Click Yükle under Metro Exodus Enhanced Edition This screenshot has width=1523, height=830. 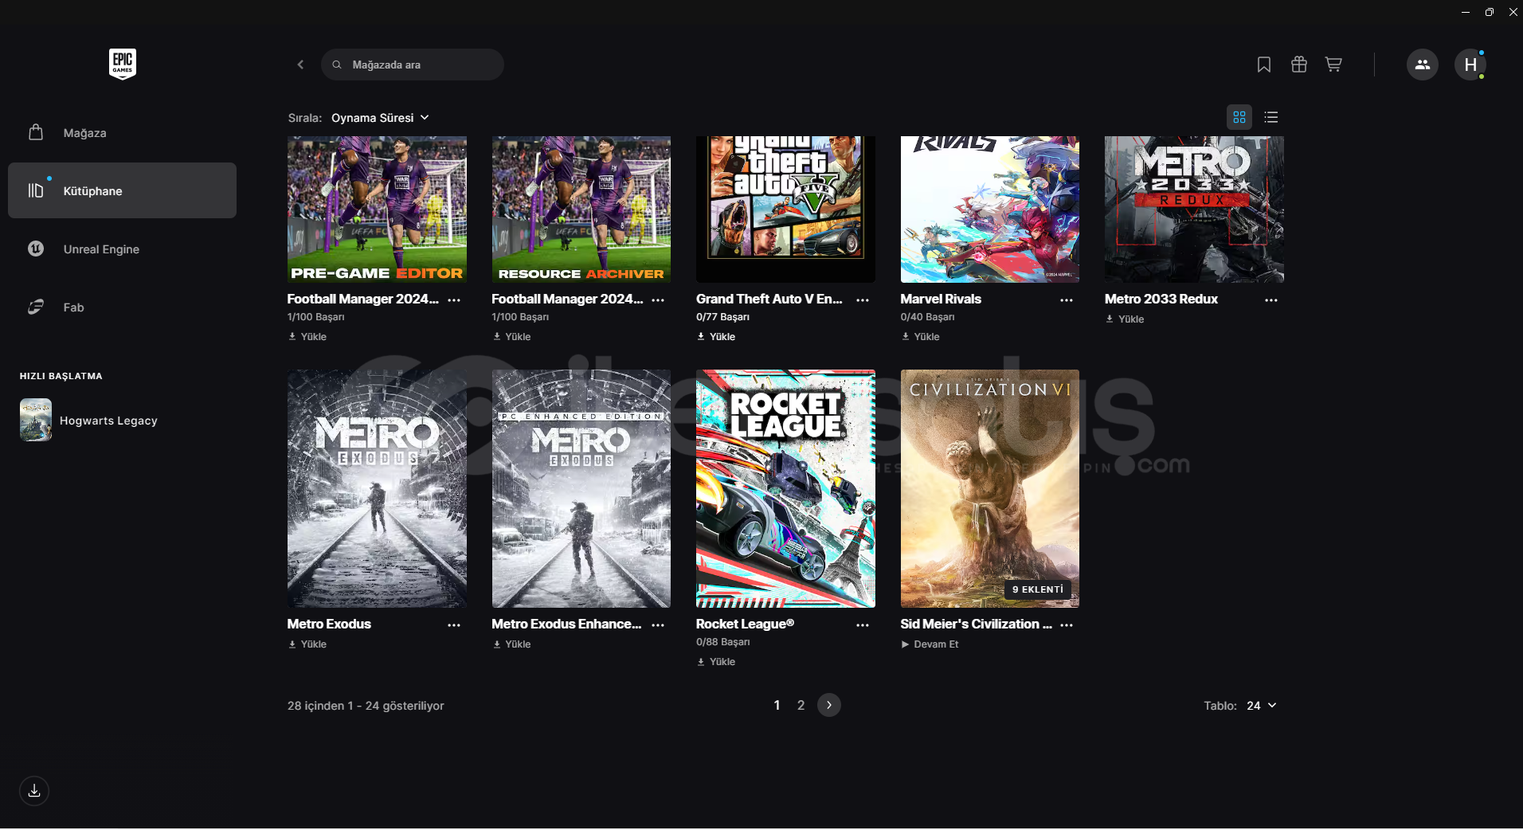pyautogui.click(x=511, y=644)
